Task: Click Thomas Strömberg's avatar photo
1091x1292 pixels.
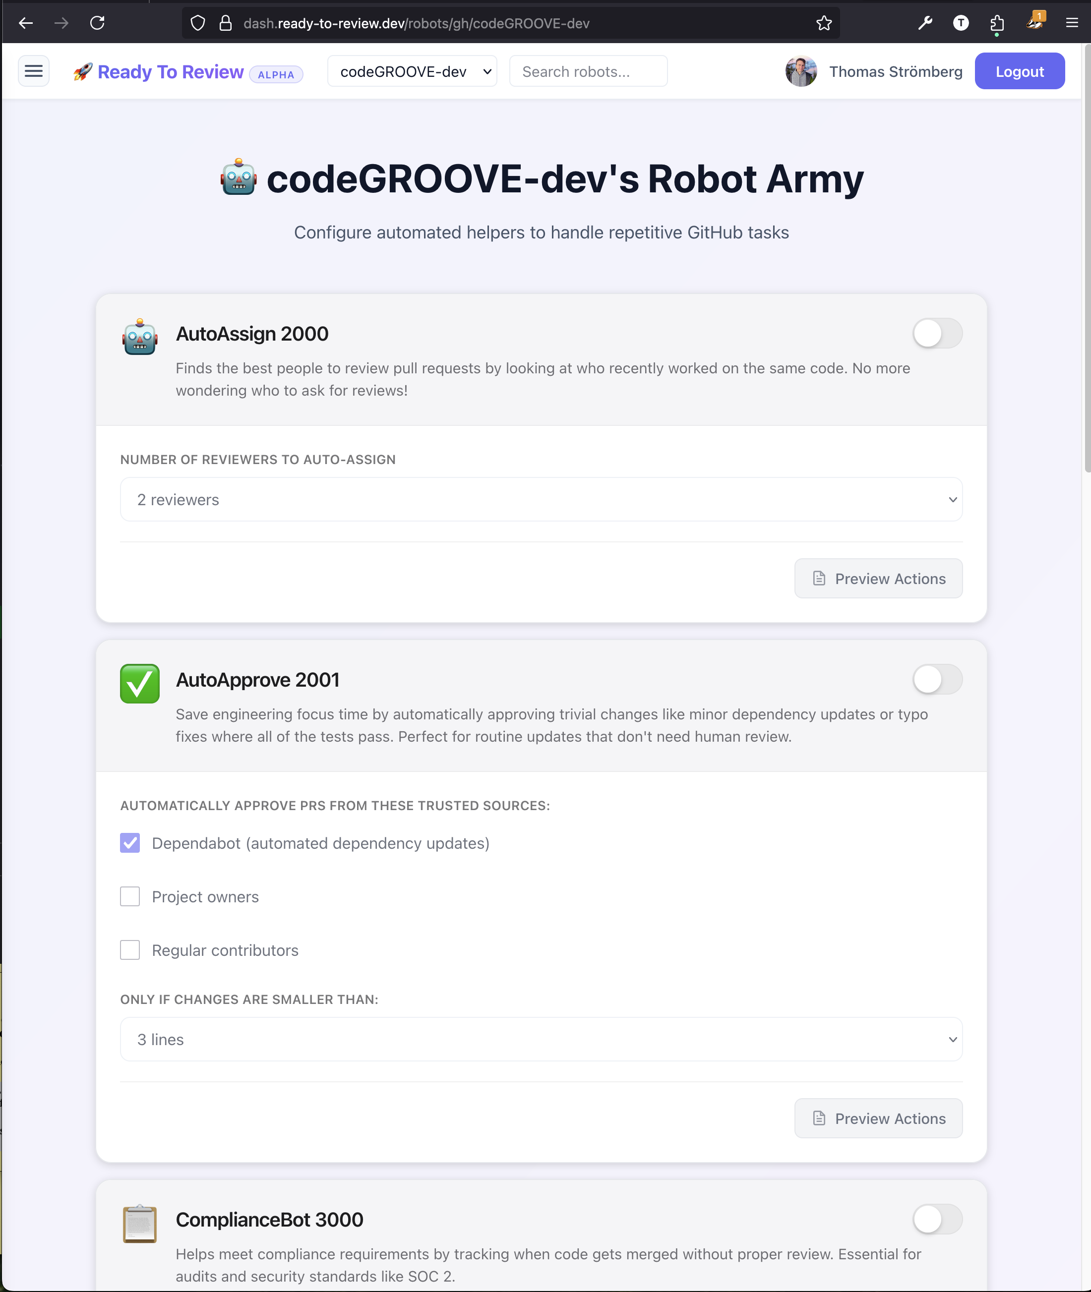Action: pyautogui.click(x=801, y=71)
